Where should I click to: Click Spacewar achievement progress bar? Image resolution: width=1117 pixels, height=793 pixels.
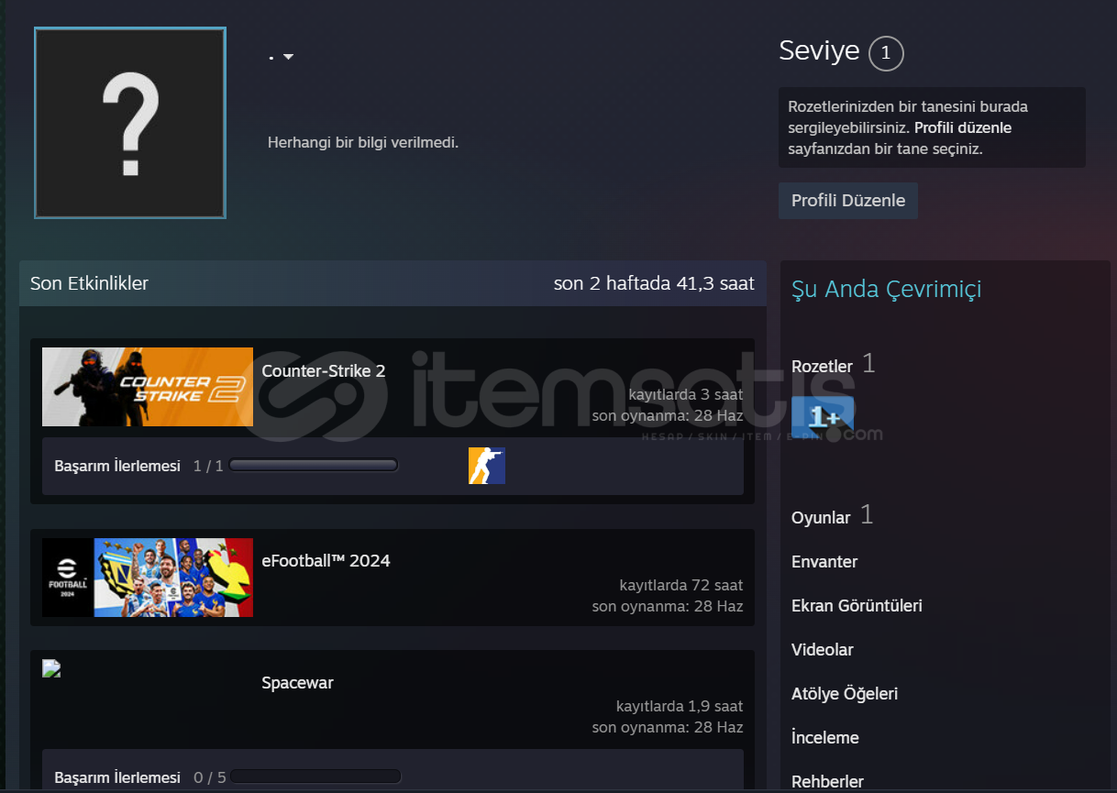point(315,776)
